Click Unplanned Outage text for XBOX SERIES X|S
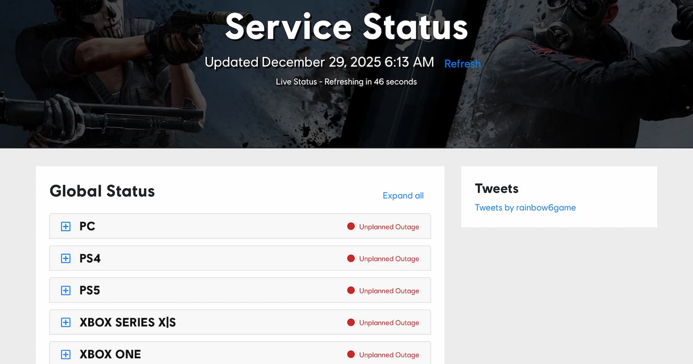The image size is (693, 364). click(389, 323)
